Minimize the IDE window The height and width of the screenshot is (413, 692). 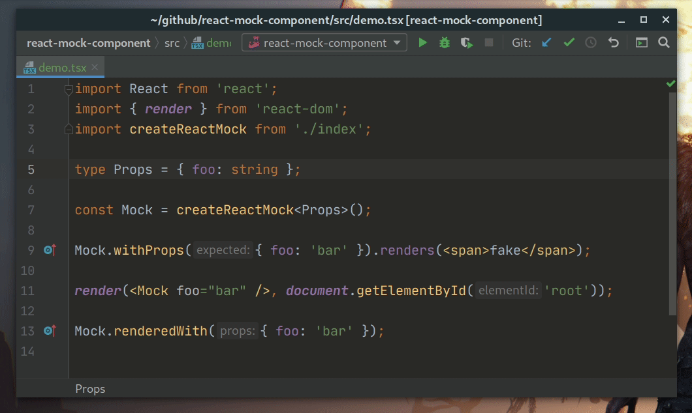pos(621,20)
